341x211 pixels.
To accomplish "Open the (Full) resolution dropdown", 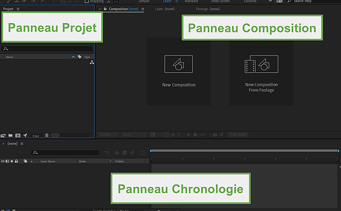I will point(134,135).
